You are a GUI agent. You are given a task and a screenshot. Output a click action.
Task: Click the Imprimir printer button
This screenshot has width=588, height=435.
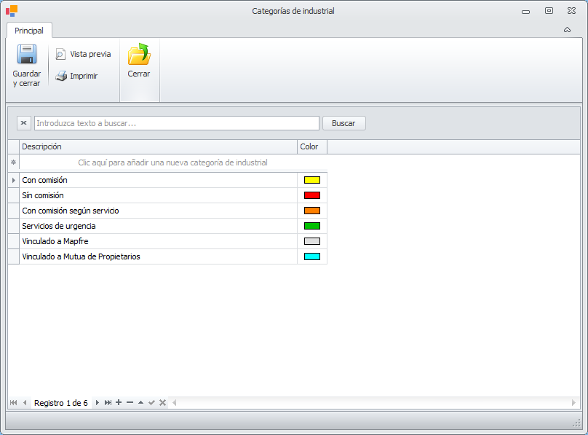(76, 76)
